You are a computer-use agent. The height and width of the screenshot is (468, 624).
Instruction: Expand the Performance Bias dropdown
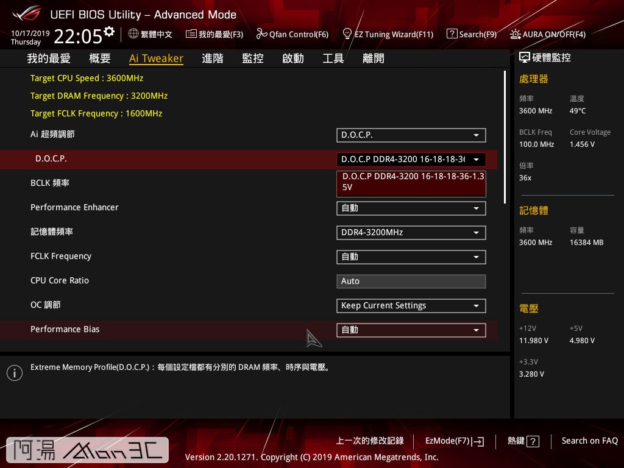[411, 330]
